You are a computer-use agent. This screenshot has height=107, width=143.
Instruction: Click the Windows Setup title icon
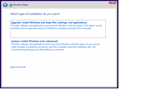tap(11, 5)
